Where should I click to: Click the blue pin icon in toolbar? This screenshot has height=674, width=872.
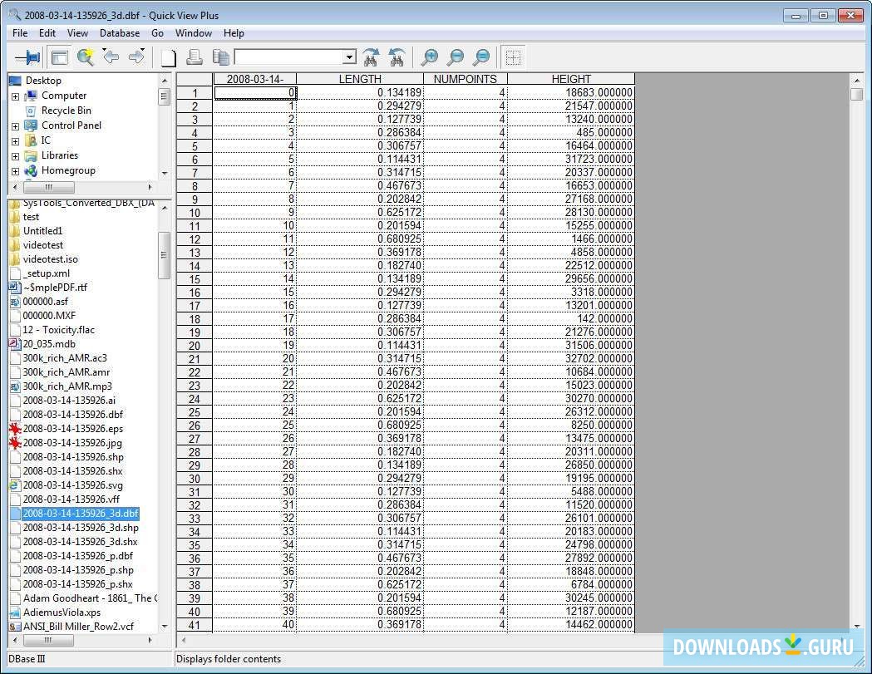coord(27,57)
